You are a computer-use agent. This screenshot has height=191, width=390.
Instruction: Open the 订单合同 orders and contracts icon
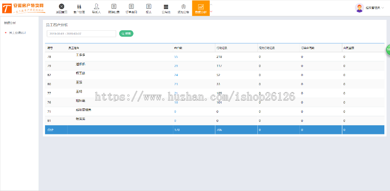(x=131, y=6)
